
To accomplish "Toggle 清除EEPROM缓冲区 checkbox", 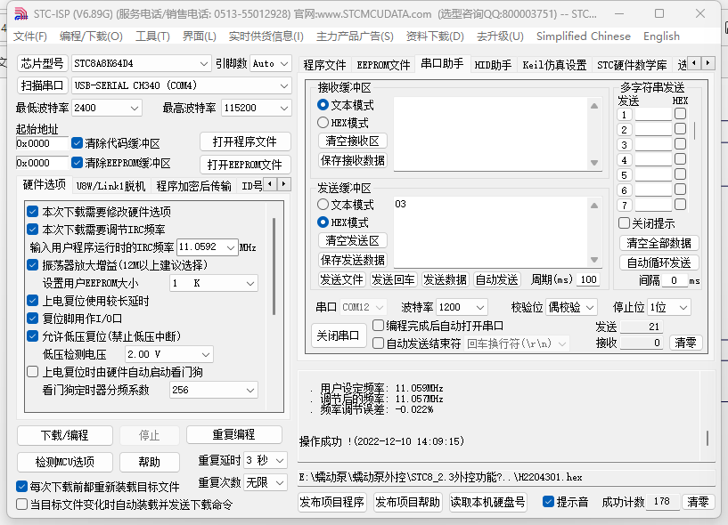I will point(77,163).
